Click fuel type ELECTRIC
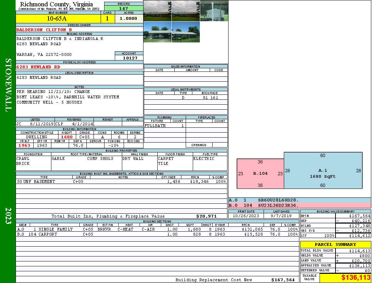 204,158
